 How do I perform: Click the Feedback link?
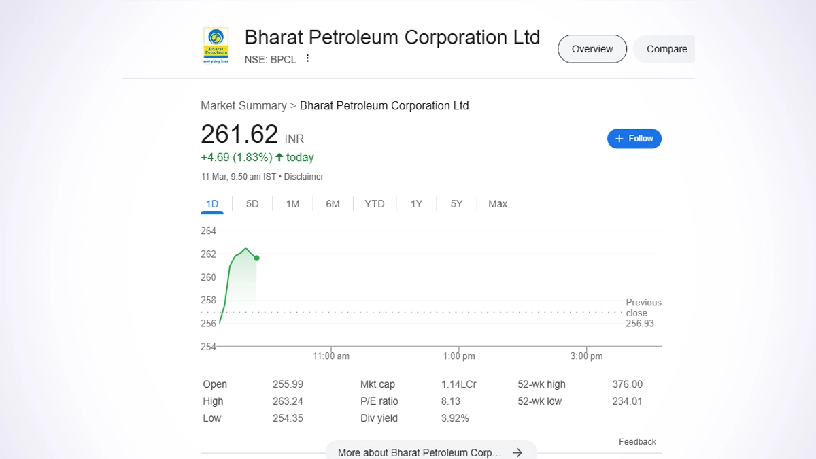pos(637,442)
